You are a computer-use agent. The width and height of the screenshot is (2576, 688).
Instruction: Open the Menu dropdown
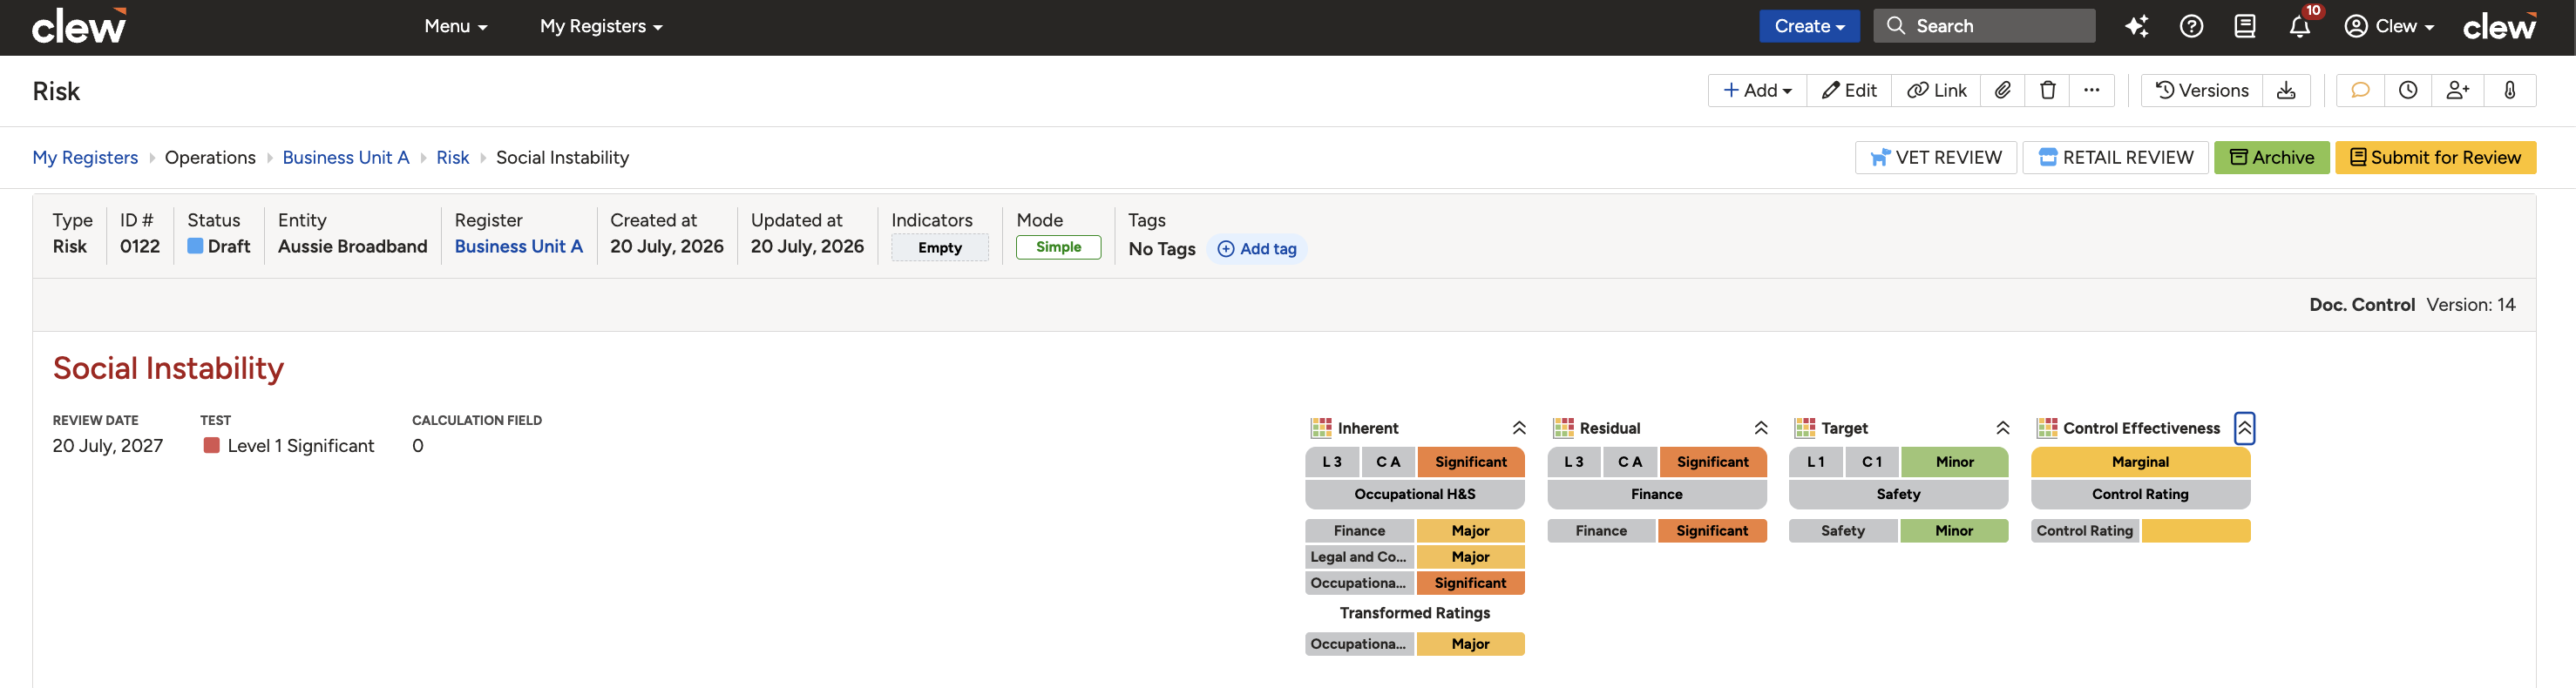(x=455, y=26)
